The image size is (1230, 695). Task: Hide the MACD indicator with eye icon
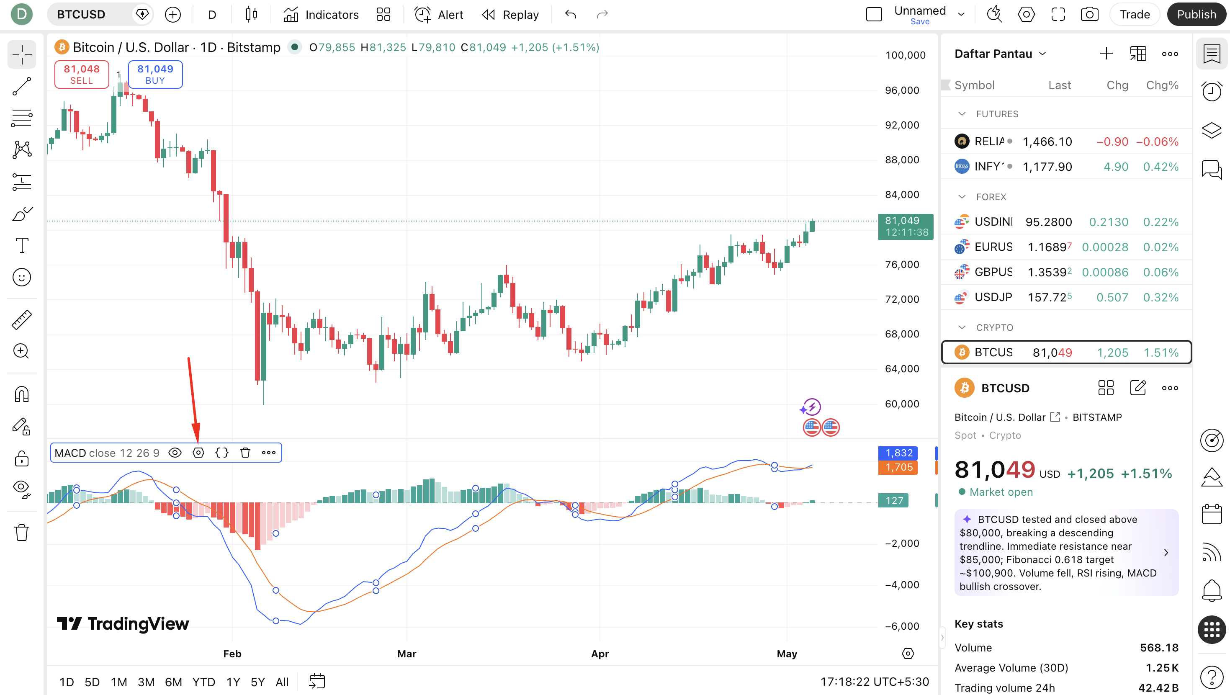[175, 453]
